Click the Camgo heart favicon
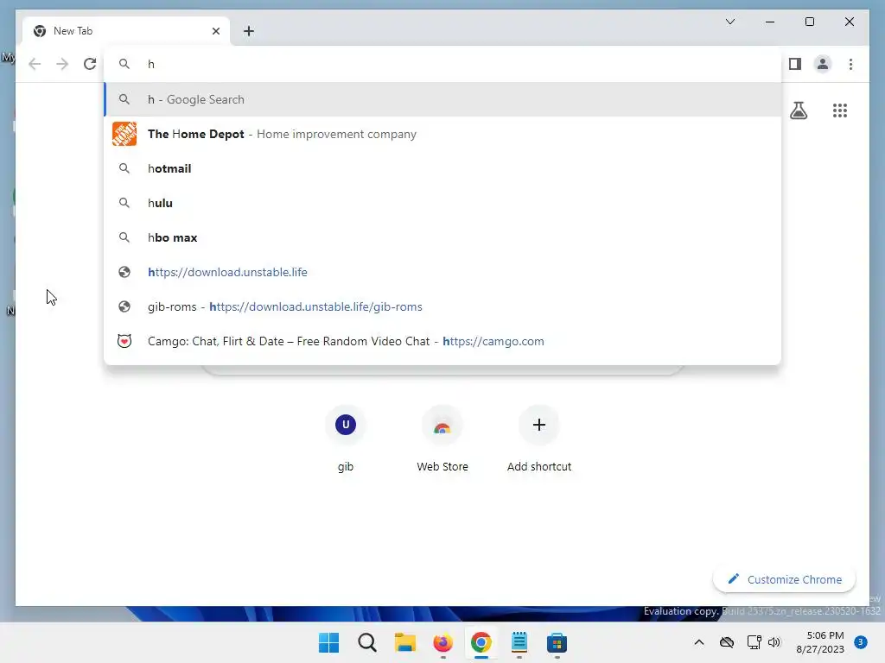 (124, 341)
